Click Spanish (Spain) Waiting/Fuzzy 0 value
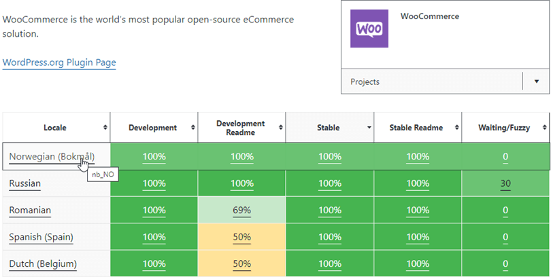The width and height of the screenshot is (551, 277). [x=505, y=238]
